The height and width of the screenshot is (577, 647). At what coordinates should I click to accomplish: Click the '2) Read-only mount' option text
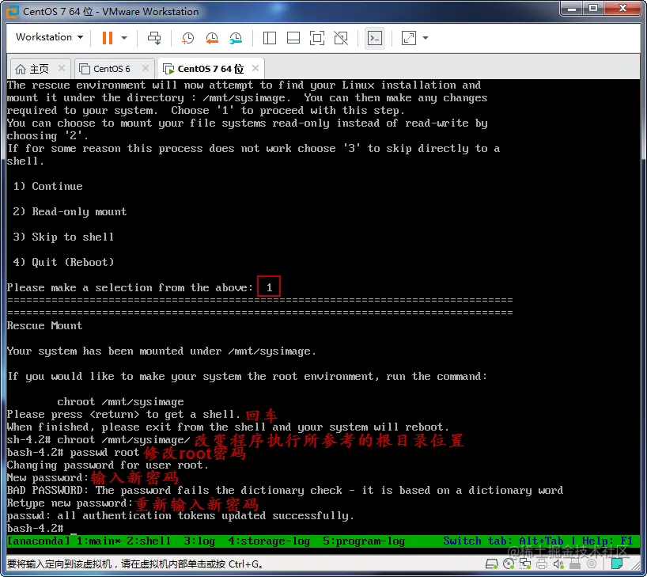click(70, 211)
